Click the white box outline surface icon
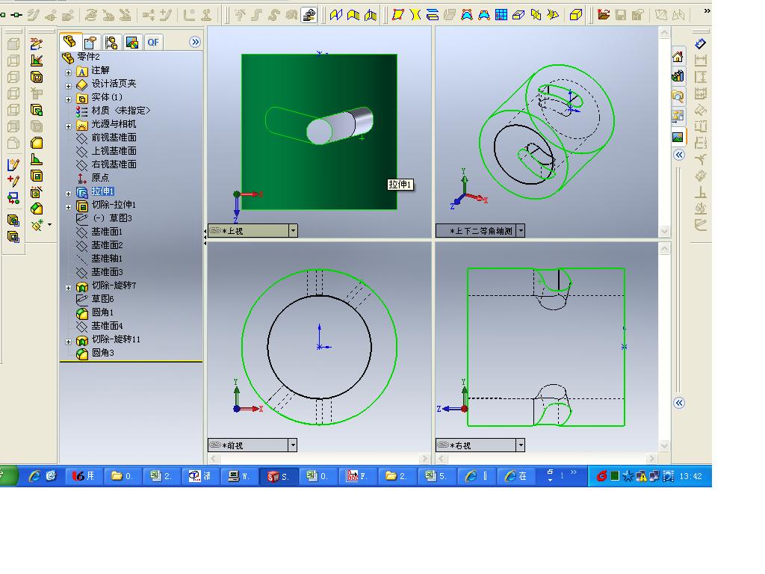 pyautogui.click(x=518, y=15)
